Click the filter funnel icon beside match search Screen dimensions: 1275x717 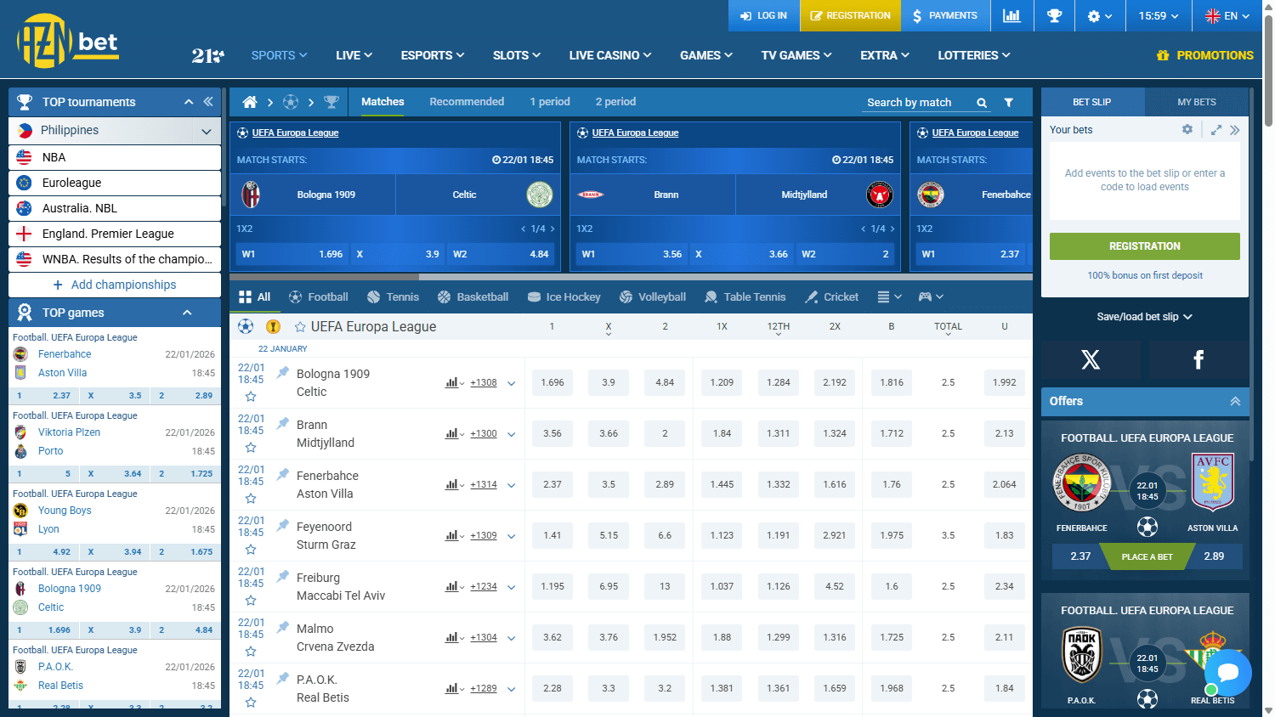tap(1008, 102)
